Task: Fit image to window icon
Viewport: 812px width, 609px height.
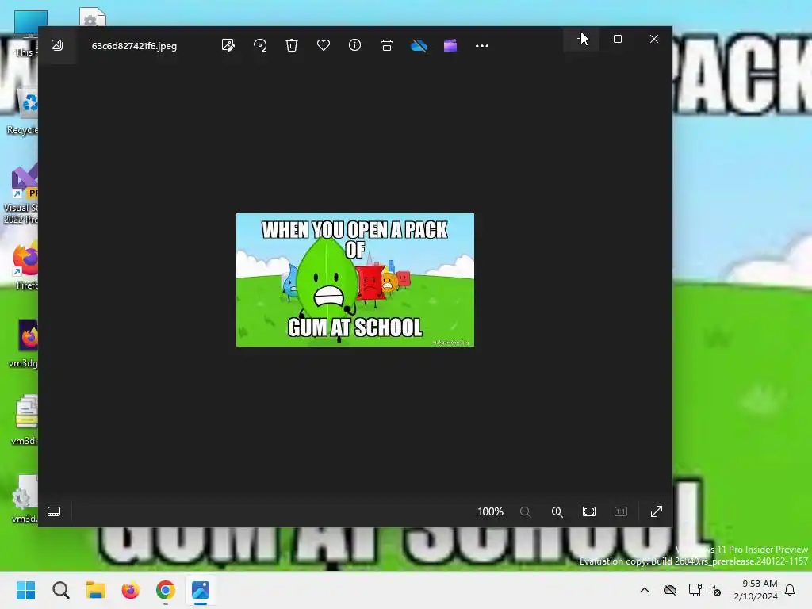Action: click(x=589, y=511)
